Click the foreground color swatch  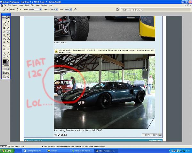pos(5,62)
